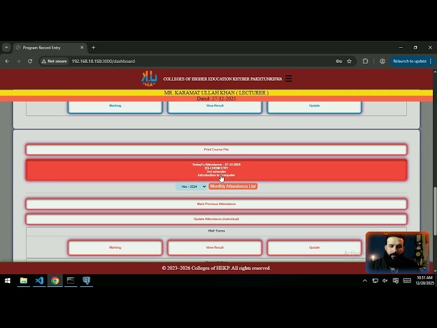Click the blue View Result button at top
The width and height of the screenshot is (437, 328).
point(214,106)
